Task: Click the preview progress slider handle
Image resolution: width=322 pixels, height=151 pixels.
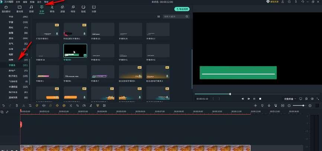Action: click(230, 94)
